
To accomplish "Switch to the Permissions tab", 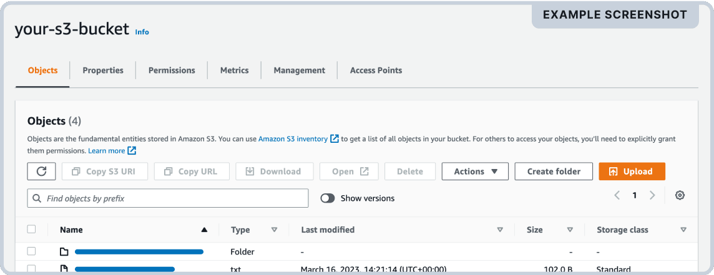I will click(172, 70).
